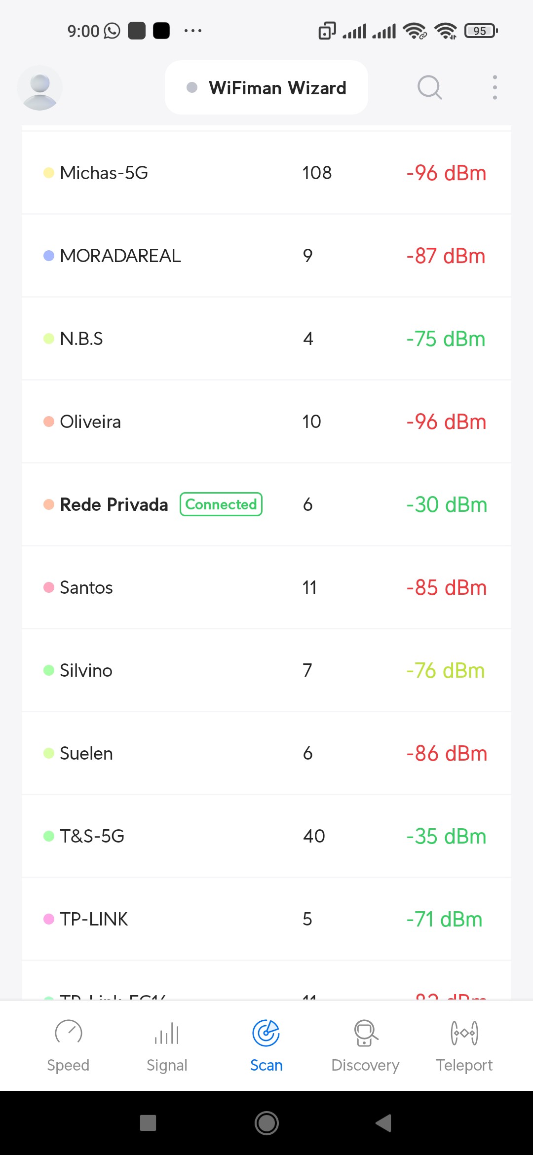Open the three-dot overflow menu

[495, 88]
